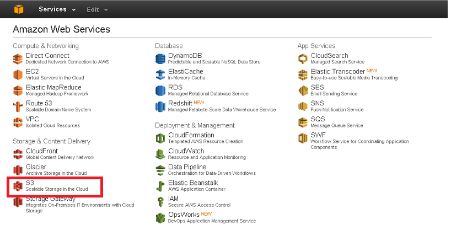
Task: Click the SWF workflow icon
Action: 303,138
